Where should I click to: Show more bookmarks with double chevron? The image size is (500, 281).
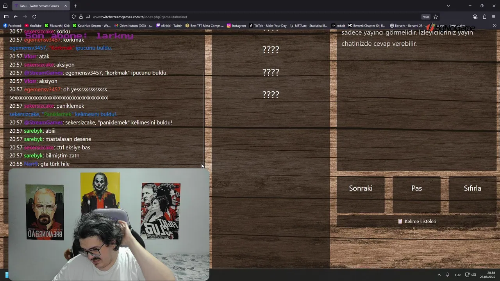(x=495, y=26)
